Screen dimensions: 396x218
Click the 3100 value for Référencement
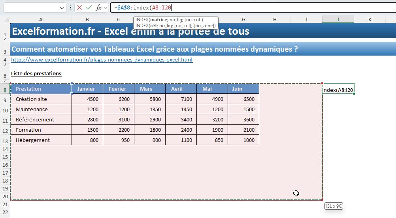[119, 119]
